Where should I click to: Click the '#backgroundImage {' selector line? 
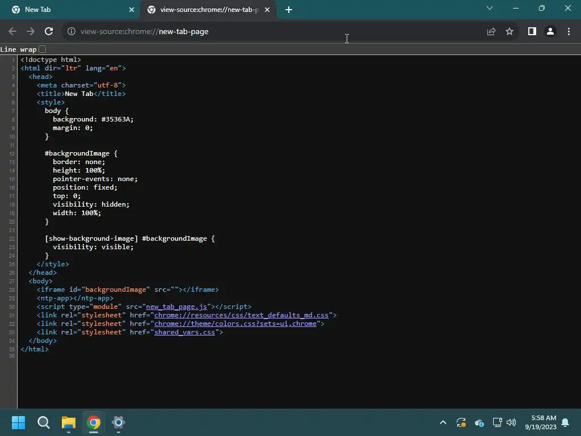(81, 153)
